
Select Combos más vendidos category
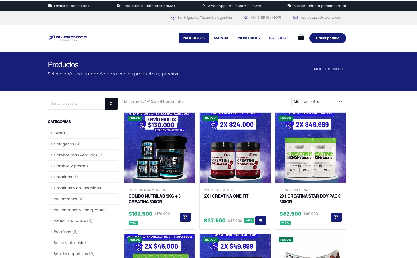coord(79,155)
